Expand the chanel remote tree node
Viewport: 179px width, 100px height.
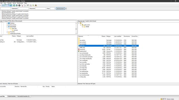pos(83,27)
